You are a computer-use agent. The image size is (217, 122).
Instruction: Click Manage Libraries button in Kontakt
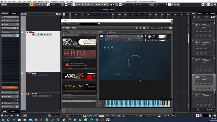click(70, 35)
